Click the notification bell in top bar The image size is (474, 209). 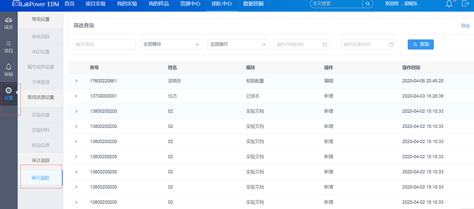click(x=449, y=4)
